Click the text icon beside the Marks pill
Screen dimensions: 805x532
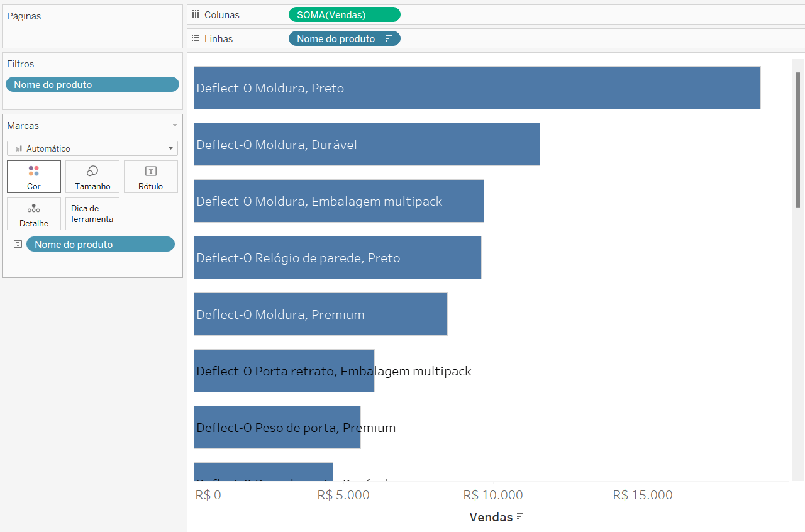[18, 244]
